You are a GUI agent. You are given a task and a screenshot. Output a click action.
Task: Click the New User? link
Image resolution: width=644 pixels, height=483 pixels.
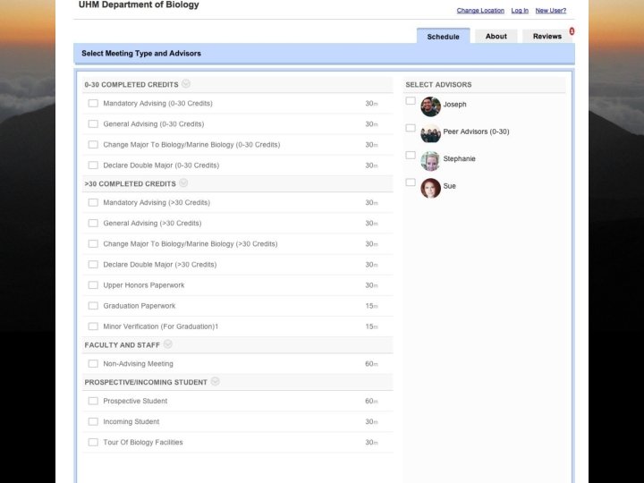pos(550,10)
